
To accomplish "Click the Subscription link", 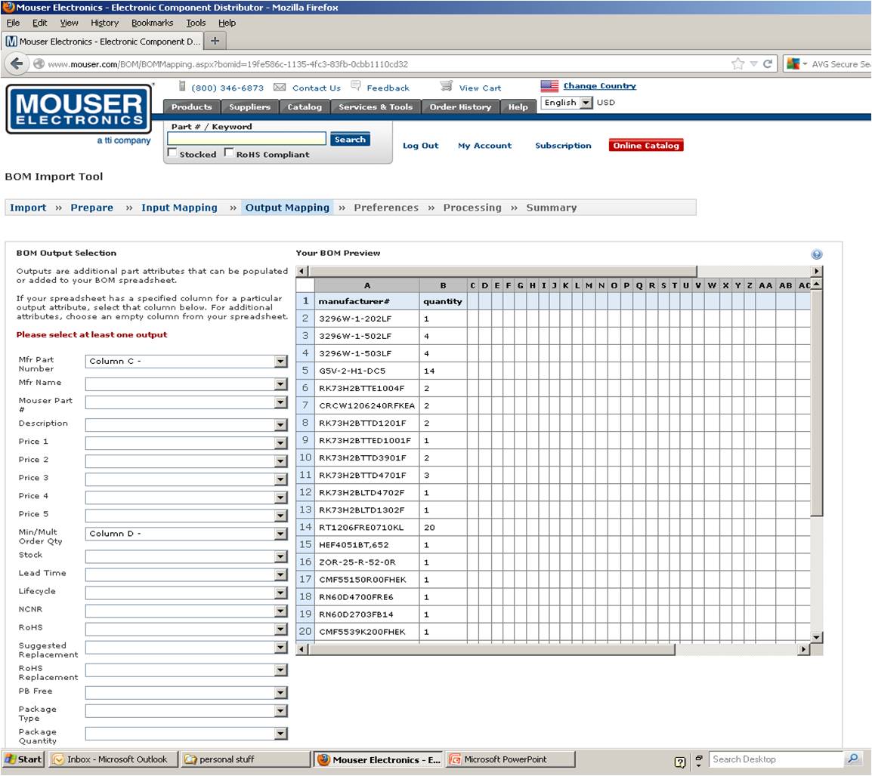I will [564, 146].
